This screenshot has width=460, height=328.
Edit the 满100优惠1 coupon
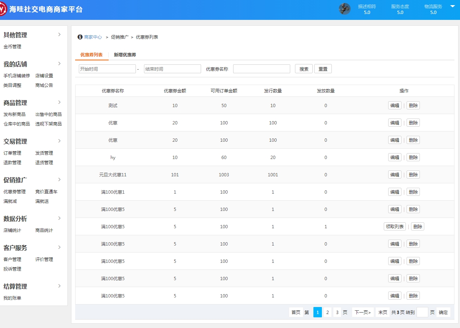pos(395,192)
